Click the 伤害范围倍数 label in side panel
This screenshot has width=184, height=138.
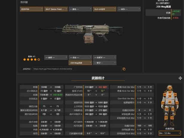click(164, 18)
